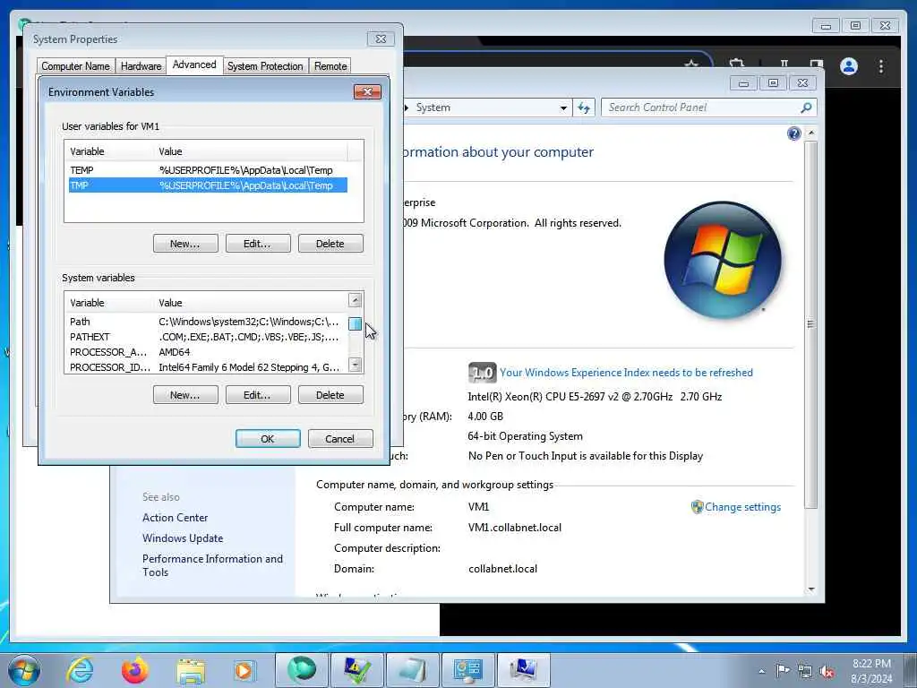Screen dimensions: 917x688
Task: Click Delete under system variables
Action: [330, 395]
